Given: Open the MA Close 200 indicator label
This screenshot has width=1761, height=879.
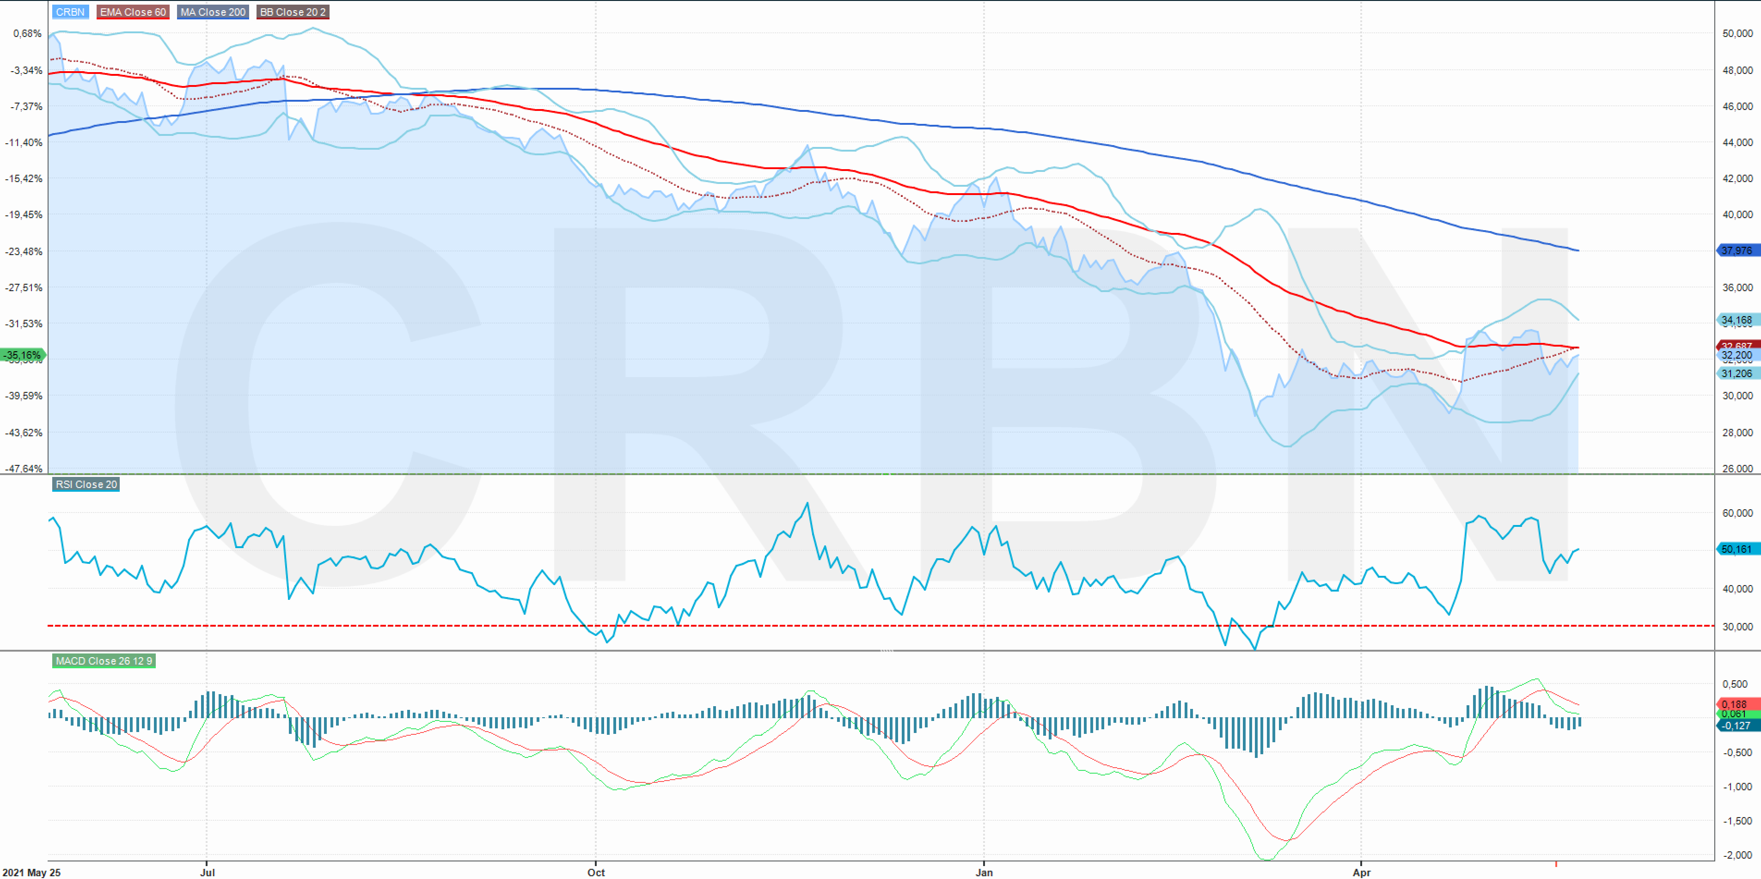Looking at the screenshot, I should point(213,12).
